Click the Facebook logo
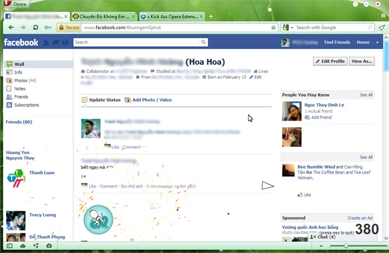 pos(21,42)
